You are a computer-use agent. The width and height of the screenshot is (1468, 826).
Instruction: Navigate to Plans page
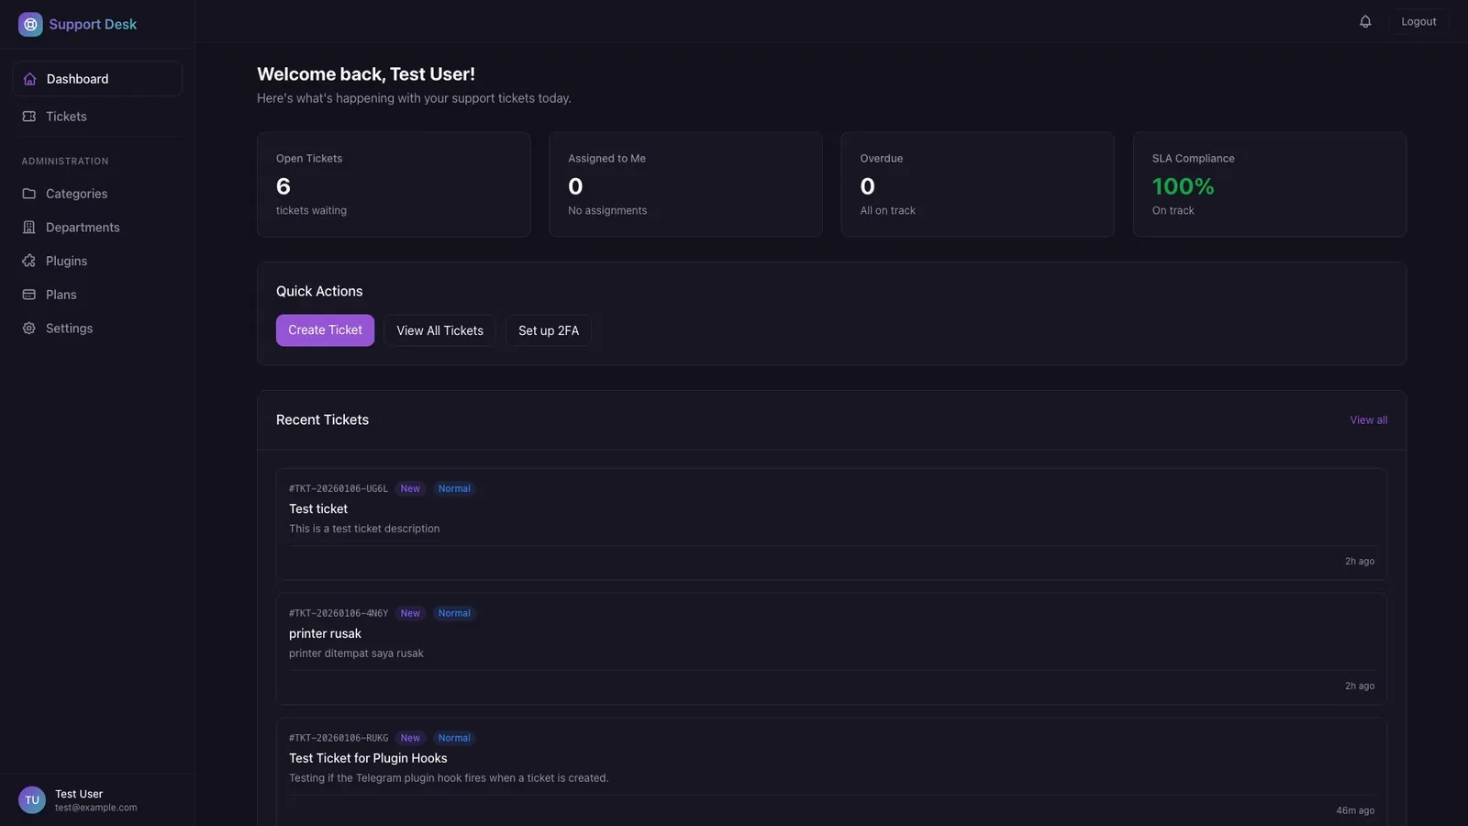(97, 295)
